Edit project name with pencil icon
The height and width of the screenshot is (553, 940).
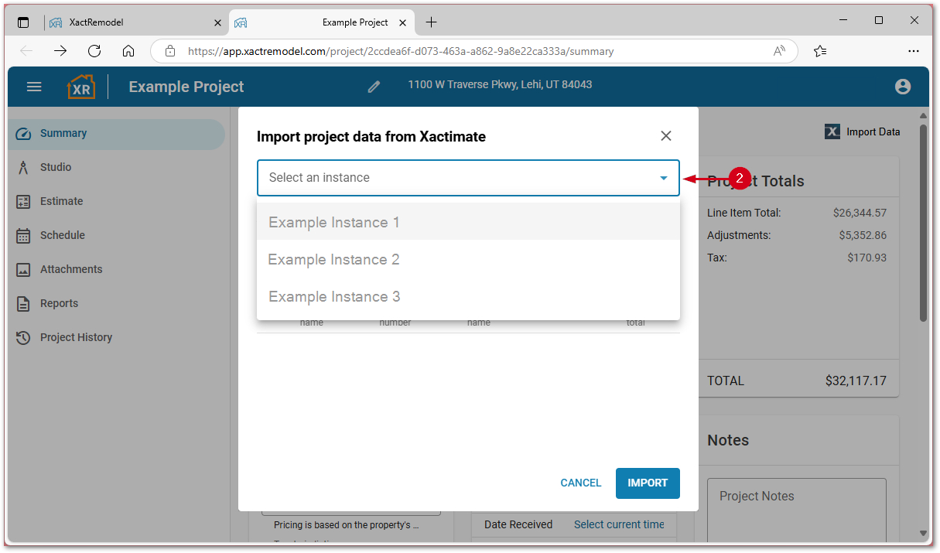tap(374, 87)
